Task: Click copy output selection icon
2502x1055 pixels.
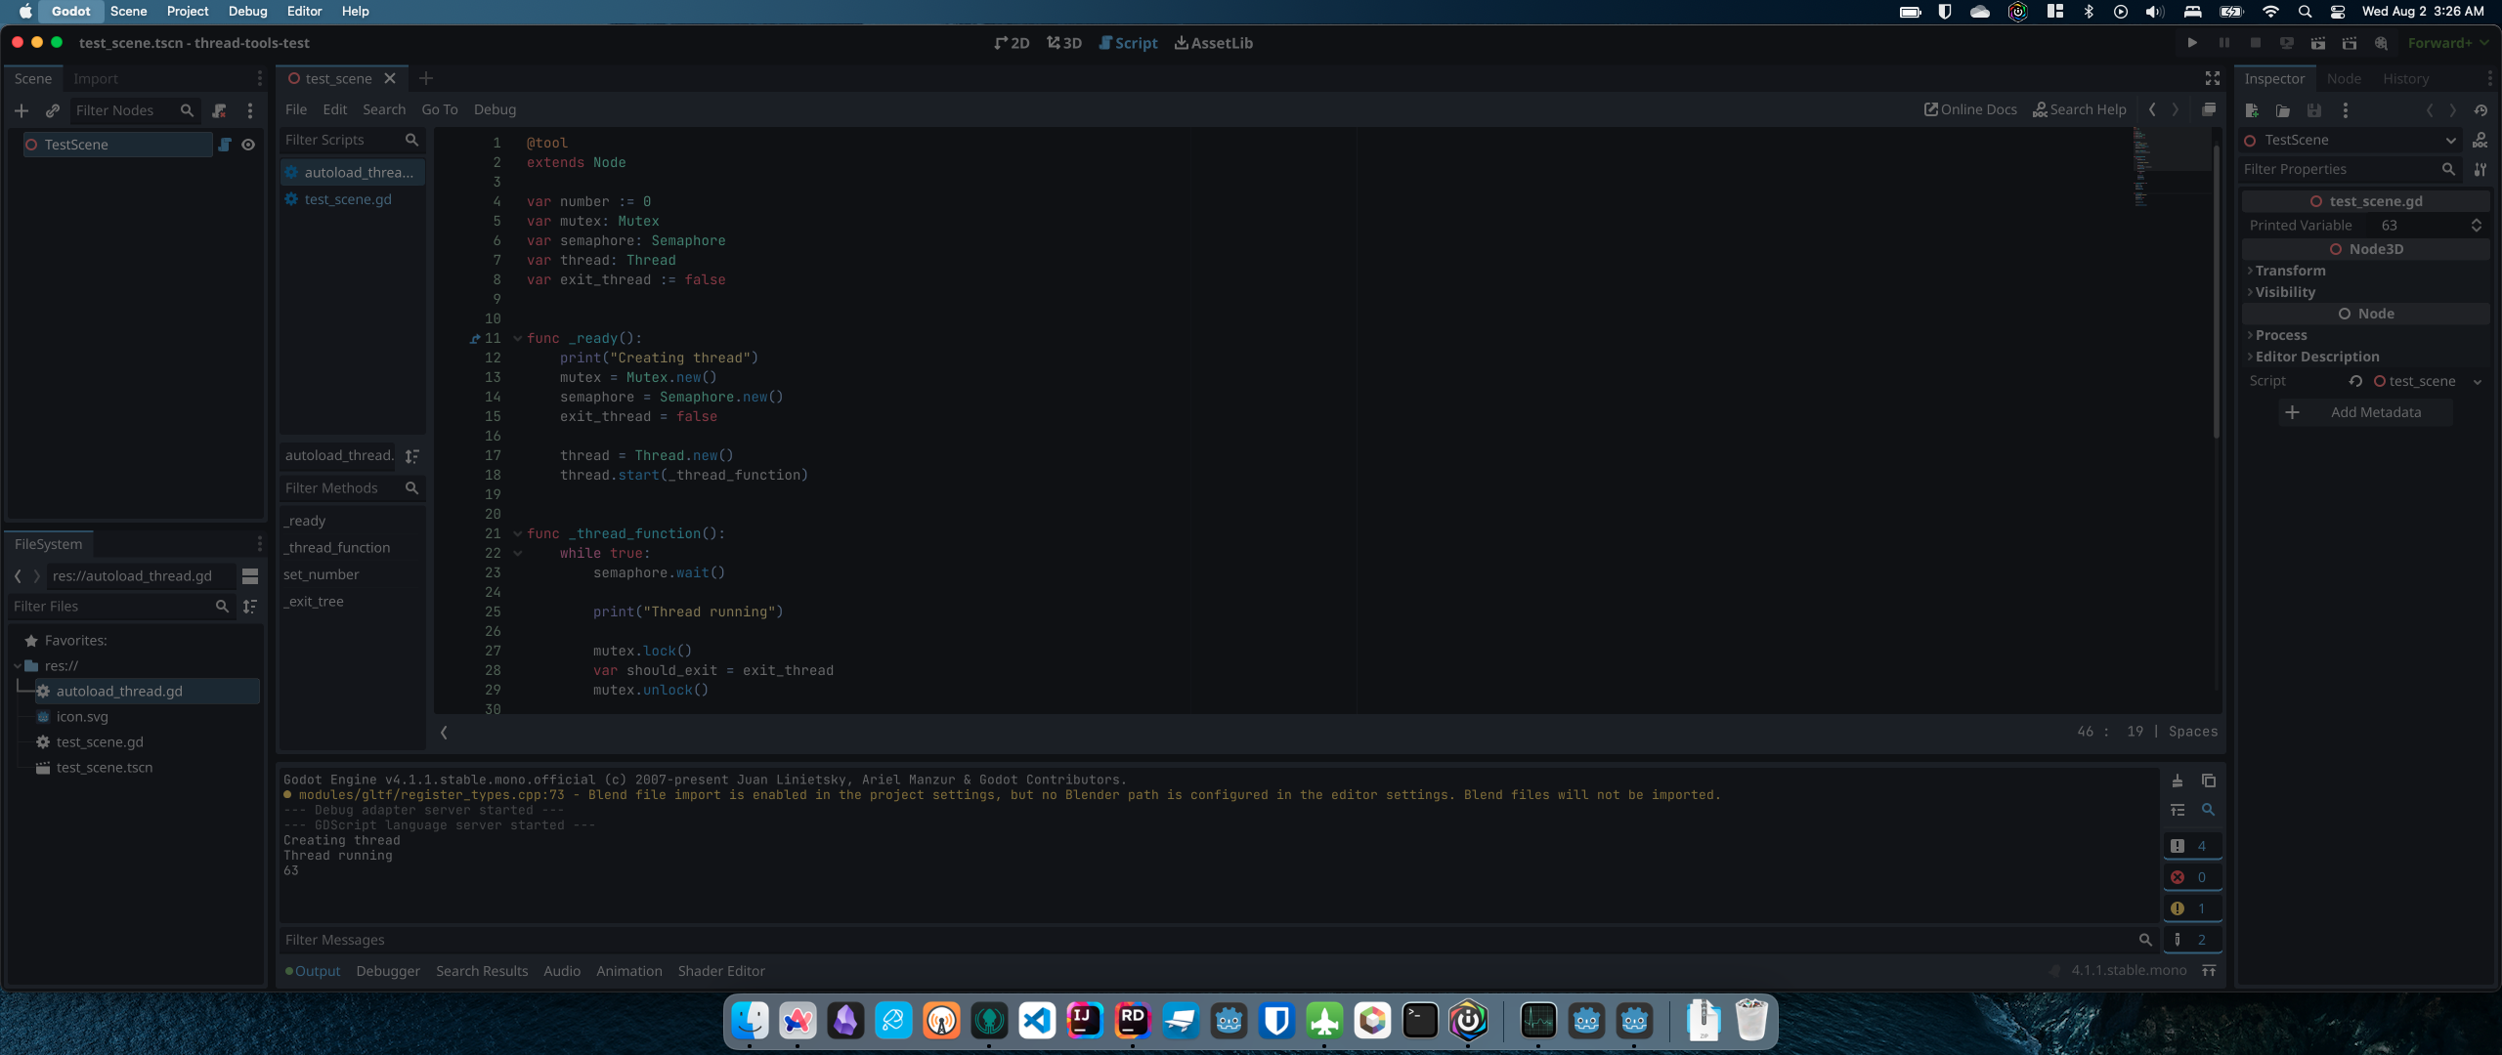Action: pos(2209,781)
